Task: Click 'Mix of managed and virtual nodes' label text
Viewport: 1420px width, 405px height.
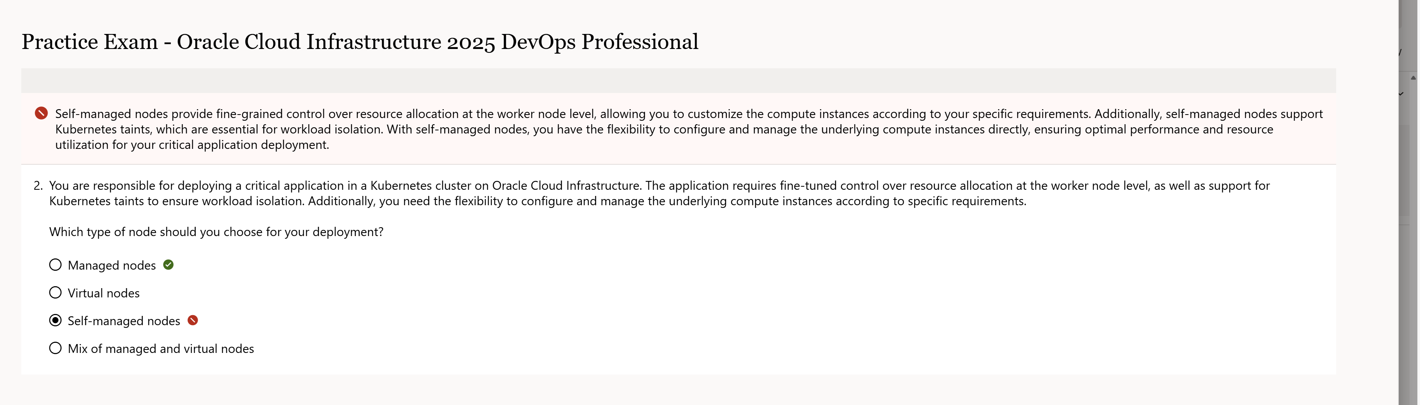Action: click(161, 349)
